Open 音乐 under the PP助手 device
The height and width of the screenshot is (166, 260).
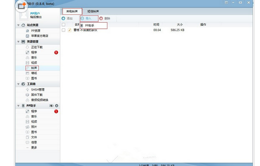[x=34, y=117]
